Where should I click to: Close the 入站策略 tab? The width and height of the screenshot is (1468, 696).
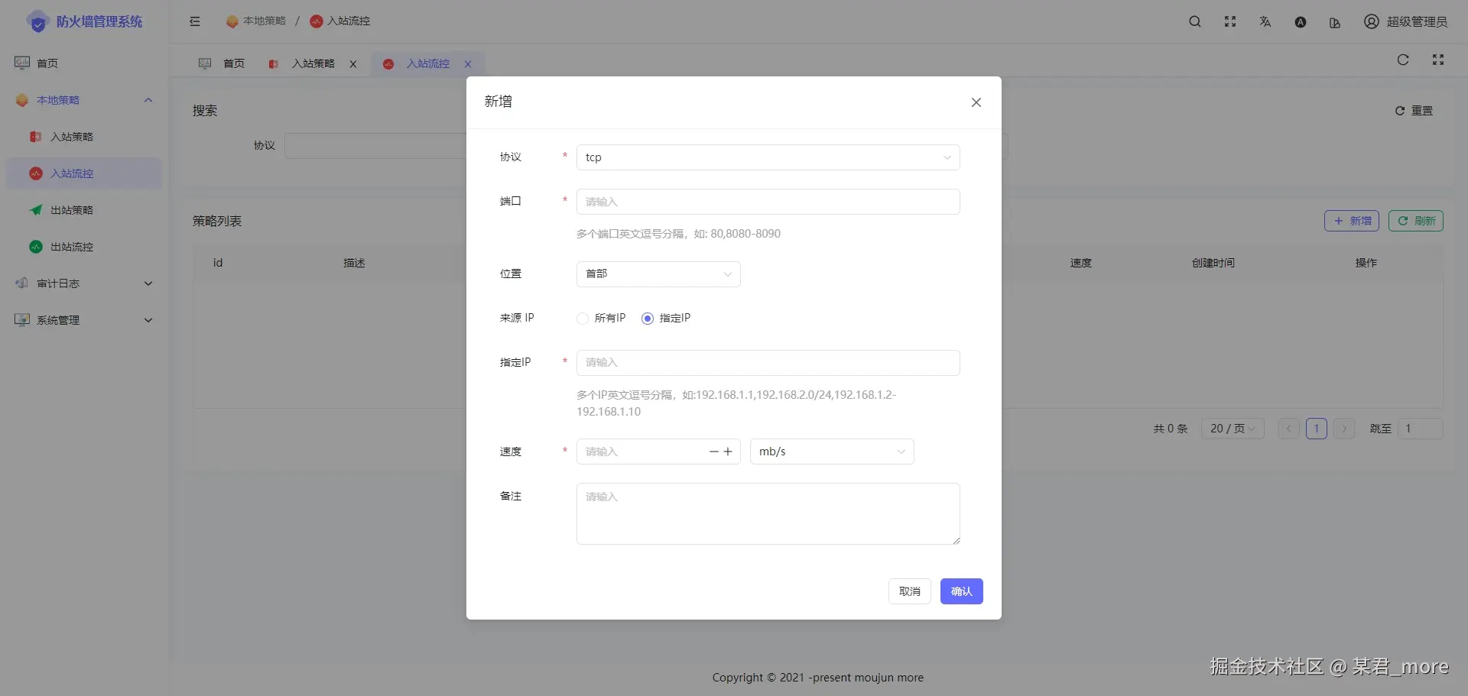(353, 64)
